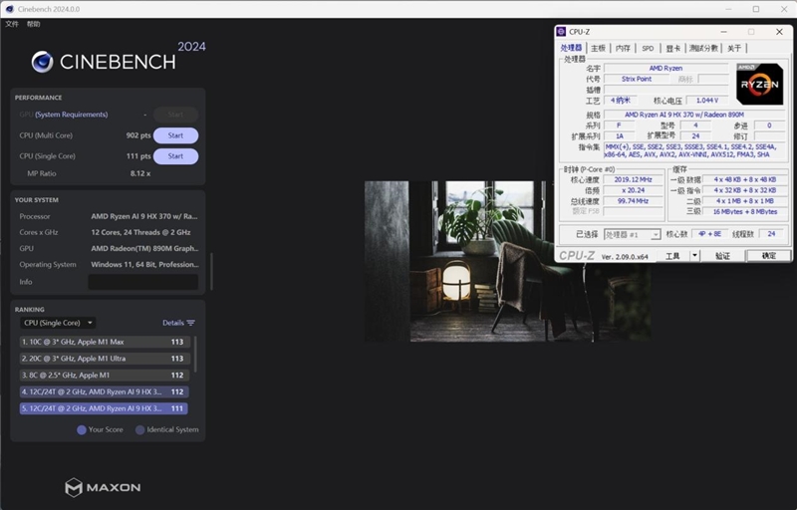Minimize the CPU-Z window

724,32
